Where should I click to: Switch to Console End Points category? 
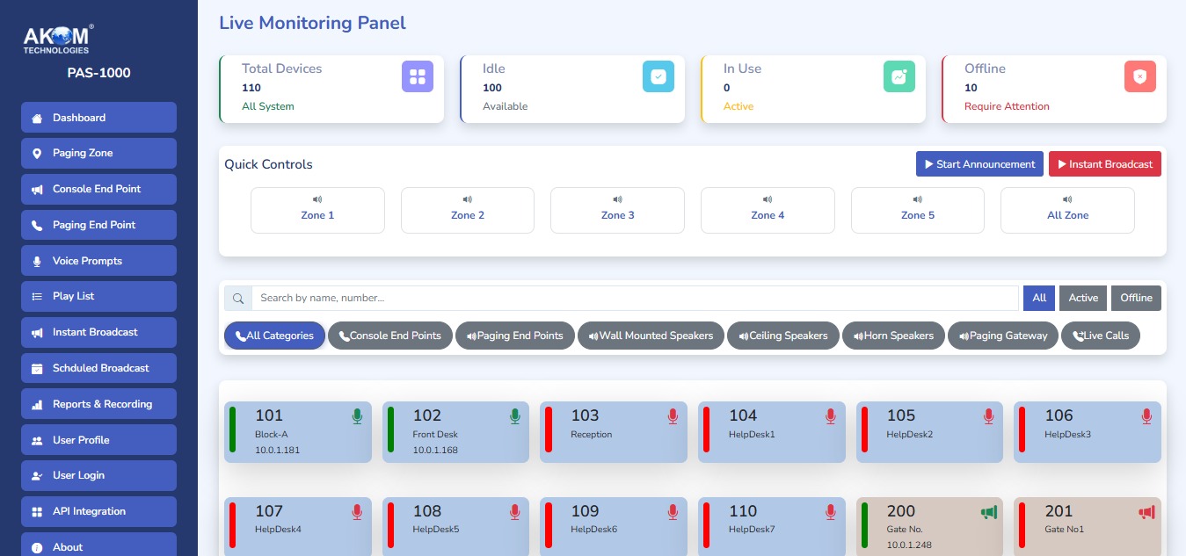tap(389, 336)
